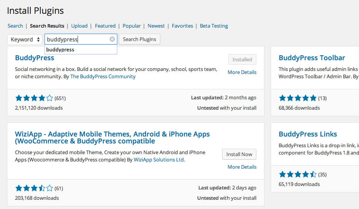Click the Search Plugins button
This screenshot has height=209, width=359.
[x=140, y=39]
